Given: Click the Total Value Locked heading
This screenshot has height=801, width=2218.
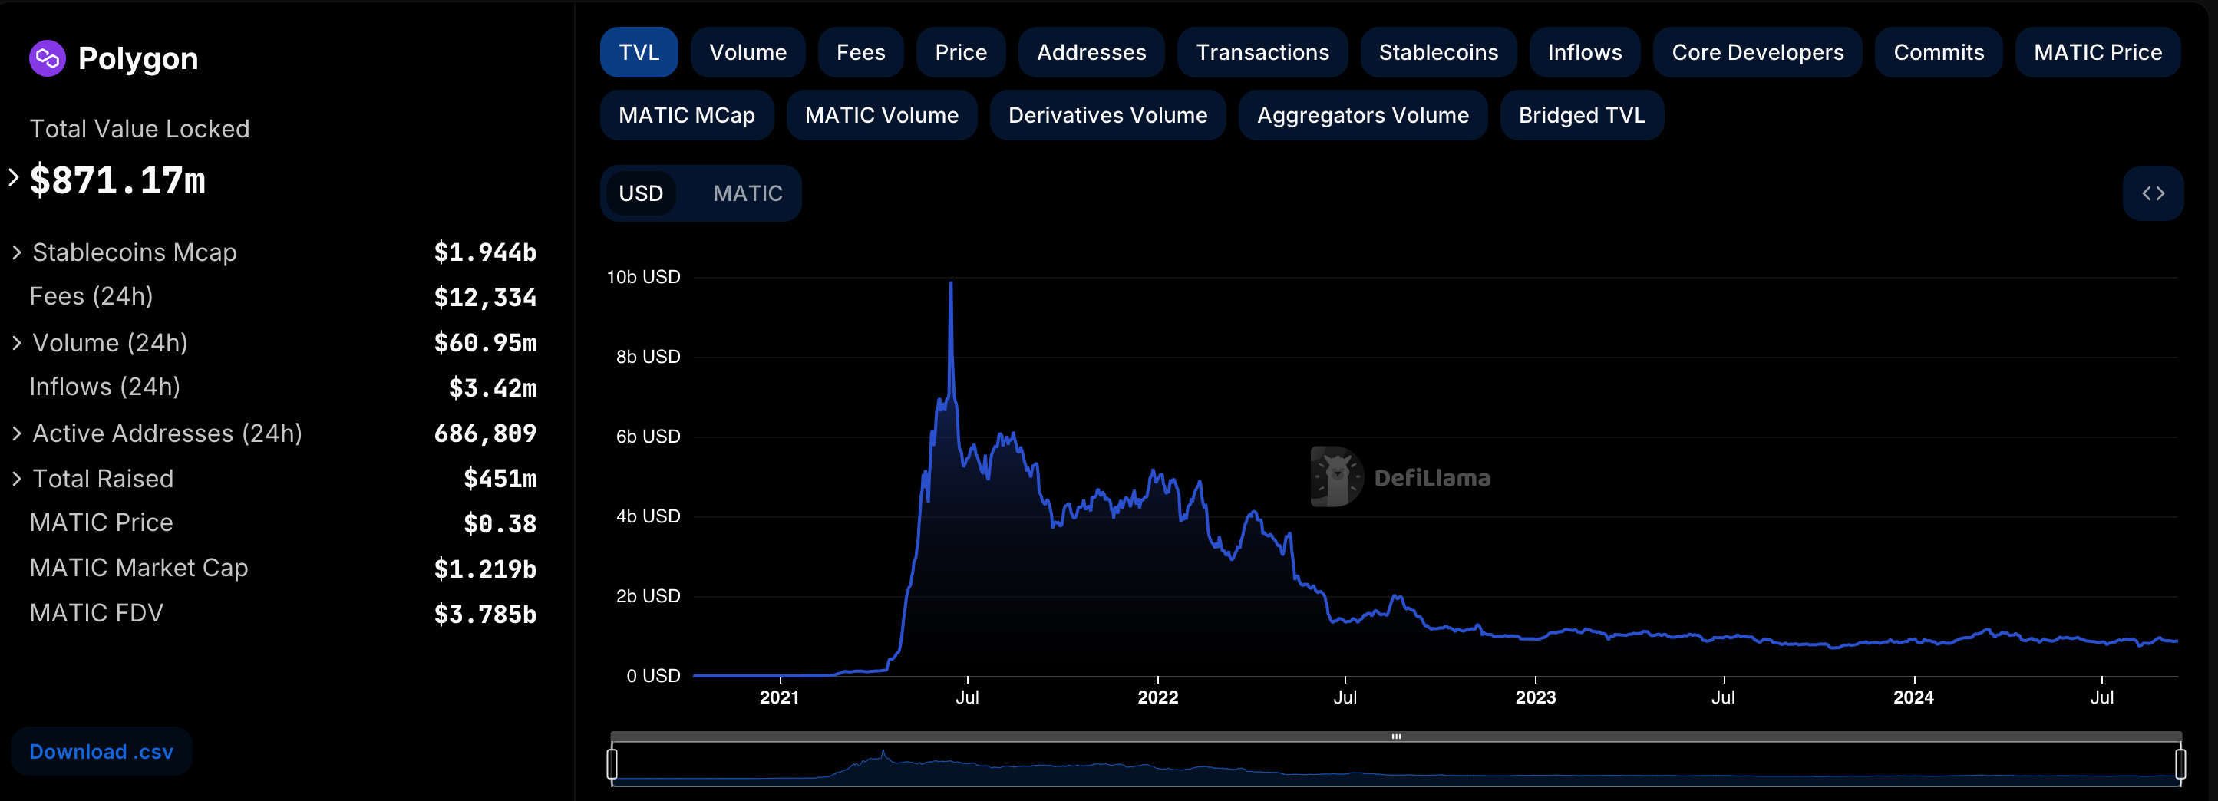Looking at the screenshot, I should [140, 129].
